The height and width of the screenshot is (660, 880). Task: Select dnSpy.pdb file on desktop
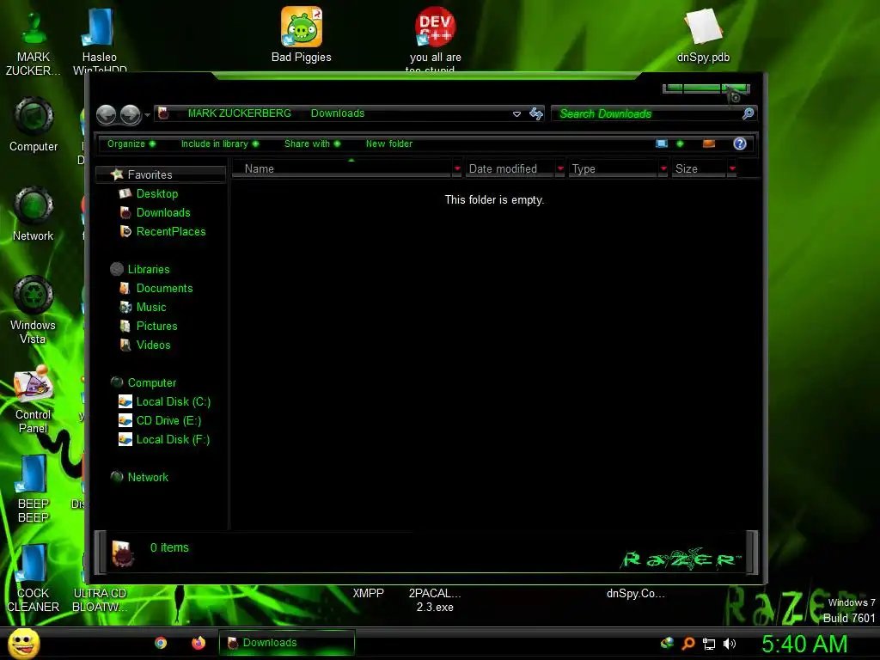pos(703,34)
